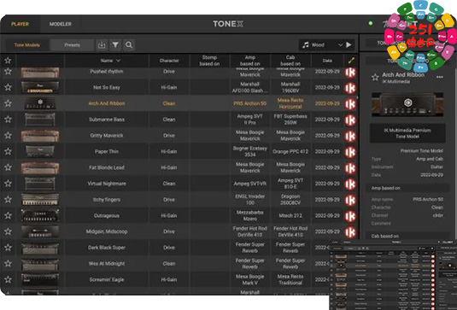Favorite the Wes At Midnight tone model

coord(8,264)
